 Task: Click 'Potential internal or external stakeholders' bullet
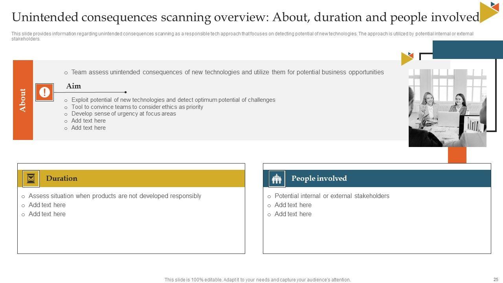[x=332, y=196]
